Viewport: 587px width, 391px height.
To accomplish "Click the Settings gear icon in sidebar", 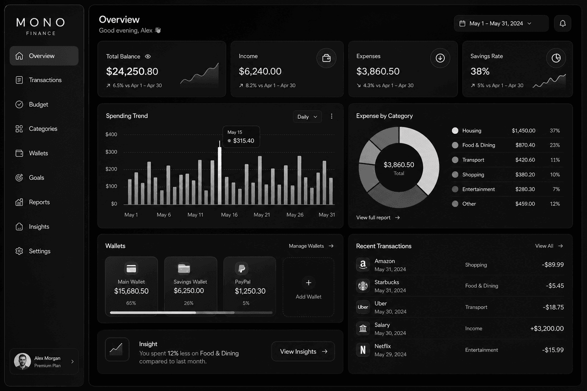I will (19, 251).
